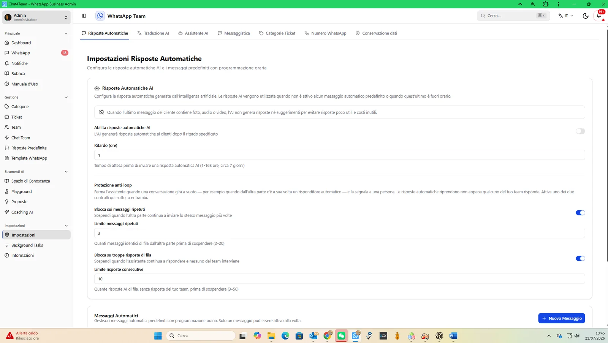The height and width of the screenshot is (343, 608).
Task: Switch to dark mode moon icon
Action: tap(586, 16)
